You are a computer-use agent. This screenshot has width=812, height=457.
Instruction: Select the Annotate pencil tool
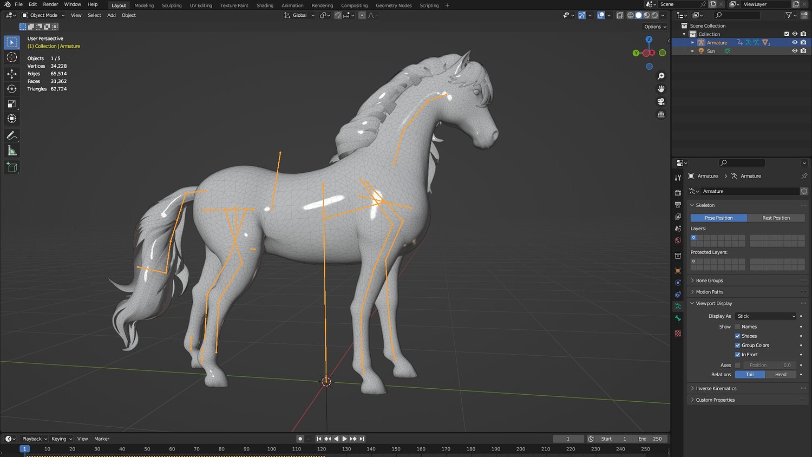click(11, 135)
